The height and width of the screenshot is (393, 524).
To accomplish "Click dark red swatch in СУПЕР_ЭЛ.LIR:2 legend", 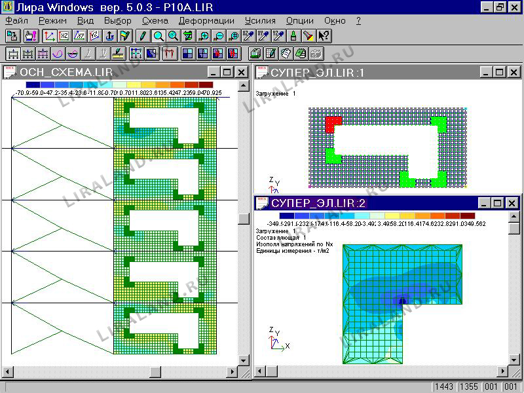I will click(x=468, y=215).
